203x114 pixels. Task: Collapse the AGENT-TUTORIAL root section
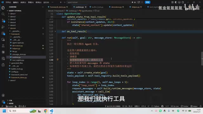point(15,10)
